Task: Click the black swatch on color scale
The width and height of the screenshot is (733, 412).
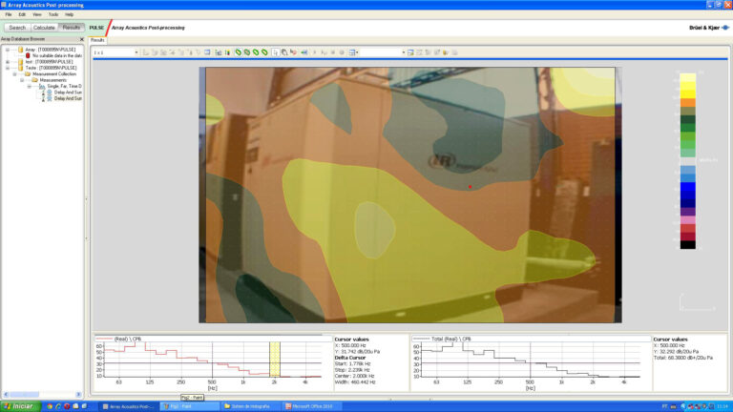Action: click(687, 245)
